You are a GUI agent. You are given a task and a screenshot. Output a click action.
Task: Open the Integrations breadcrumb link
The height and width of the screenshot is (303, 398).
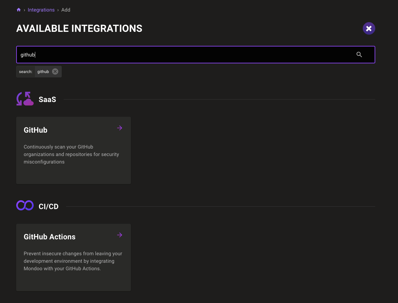pyautogui.click(x=41, y=10)
